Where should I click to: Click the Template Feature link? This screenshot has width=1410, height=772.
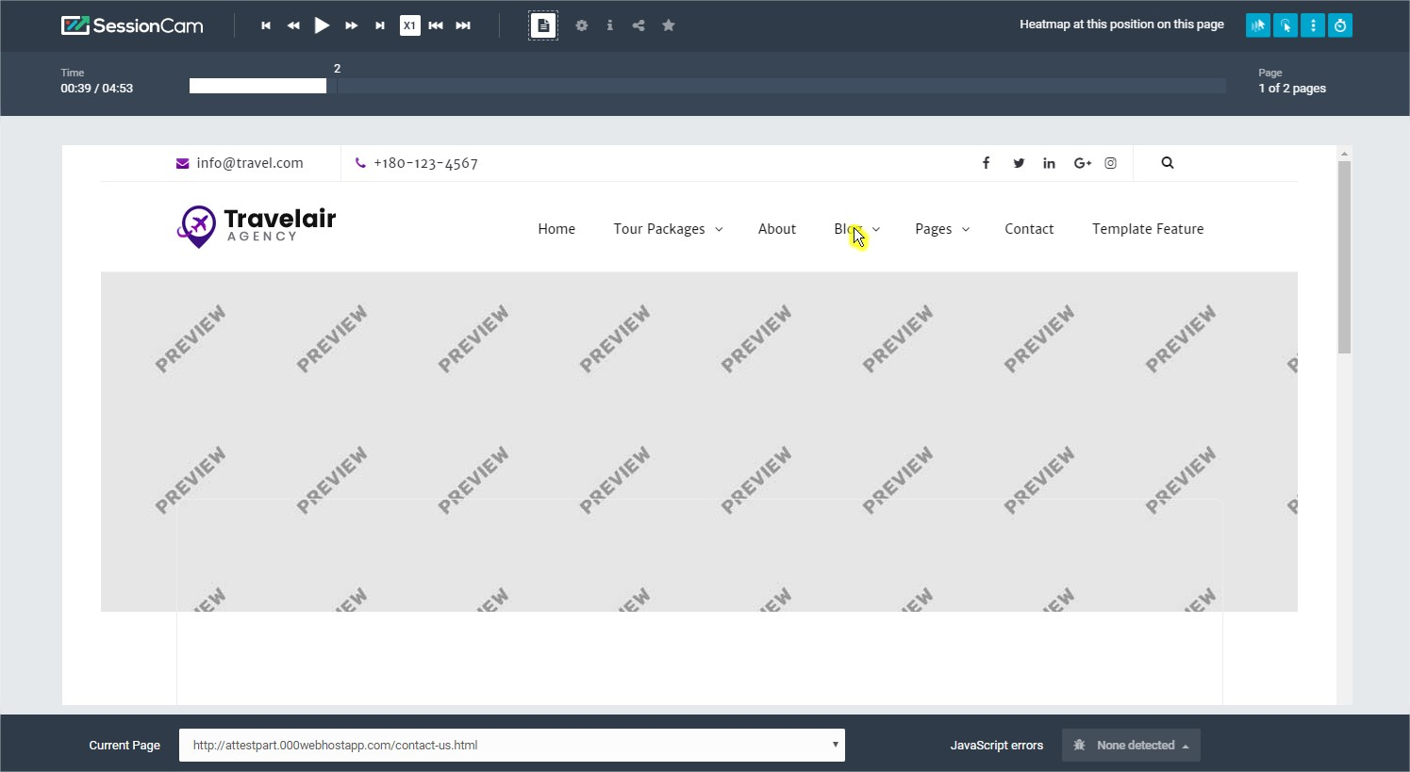pyautogui.click(x=1147, y=229)
